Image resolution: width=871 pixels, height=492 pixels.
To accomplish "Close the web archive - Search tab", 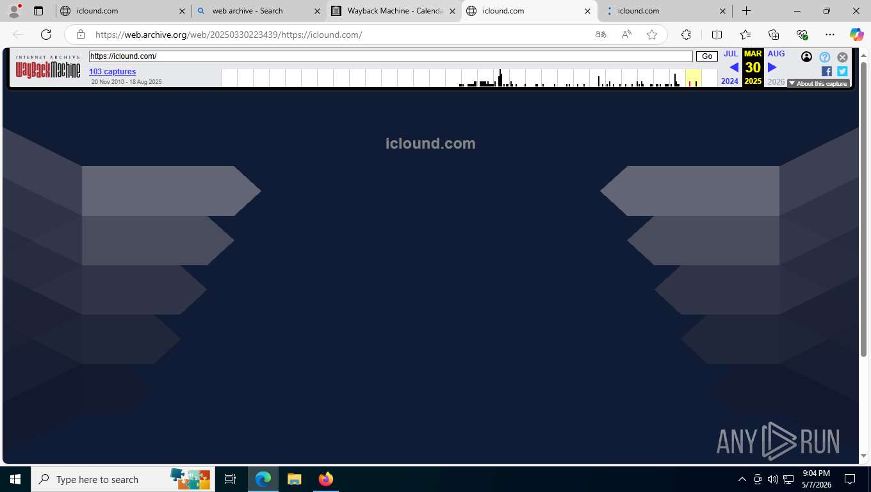I will 317,11.
